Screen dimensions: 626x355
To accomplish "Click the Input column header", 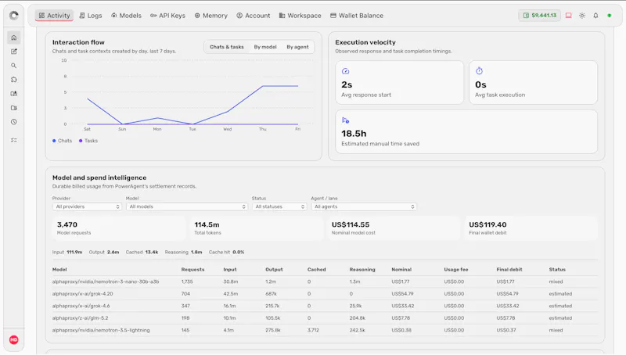I will pos(230,270).
